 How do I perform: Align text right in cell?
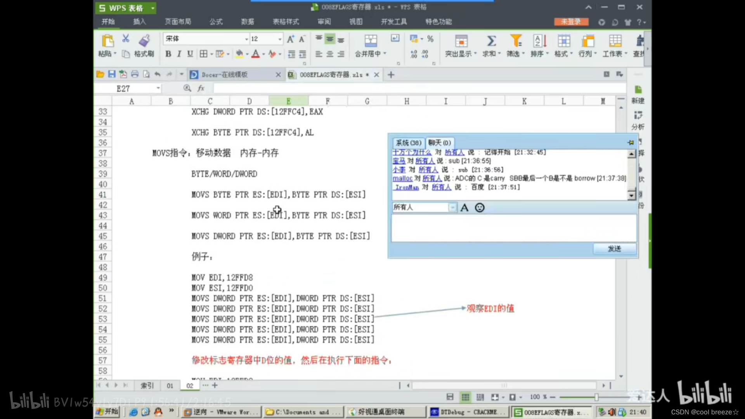[341, 54]
